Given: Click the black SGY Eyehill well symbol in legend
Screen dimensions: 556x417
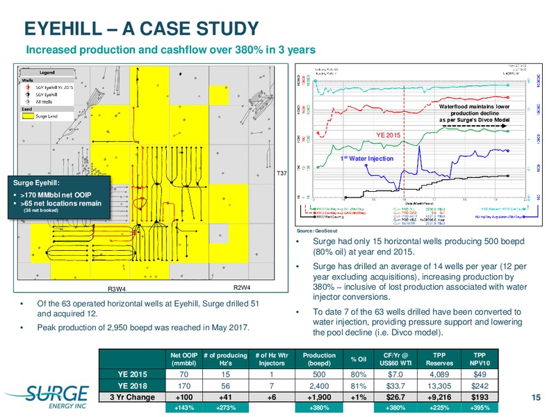Looking at the screenshot, I should click(28, 95).
